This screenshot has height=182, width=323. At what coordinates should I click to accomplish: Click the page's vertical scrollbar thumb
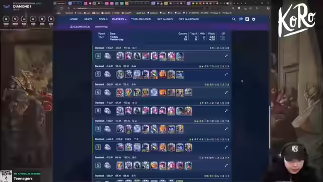(x=270, y=127)
